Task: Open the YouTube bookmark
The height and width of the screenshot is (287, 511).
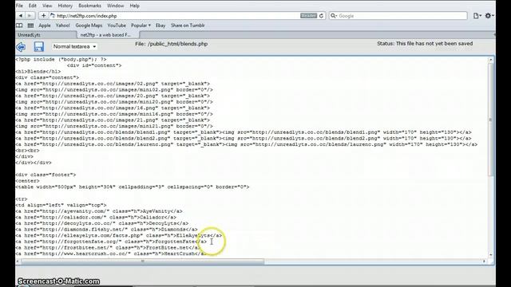Action: tap(117, 26)
